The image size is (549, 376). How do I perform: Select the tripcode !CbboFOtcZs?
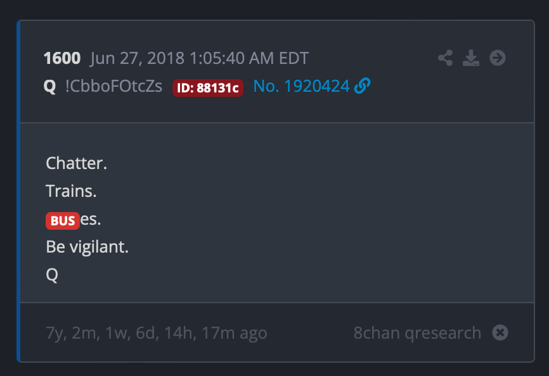[x=114, y=87]
